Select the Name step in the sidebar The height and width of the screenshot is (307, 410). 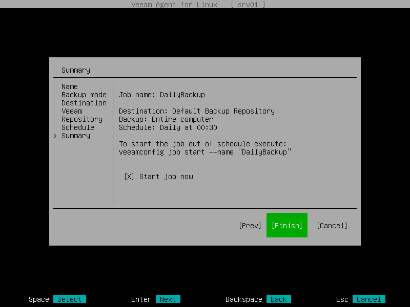[x=69, y=86]
